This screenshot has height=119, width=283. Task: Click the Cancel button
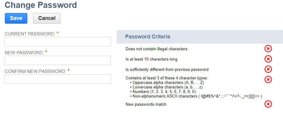click(x=47, y=18)
